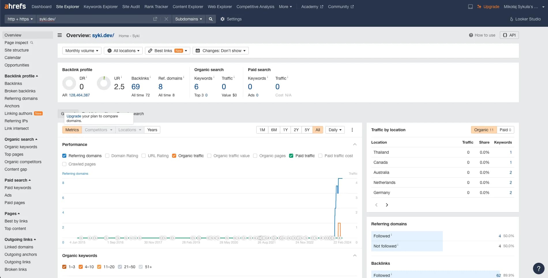Enable Domain Rating checkbox

(x=107, y=156)
